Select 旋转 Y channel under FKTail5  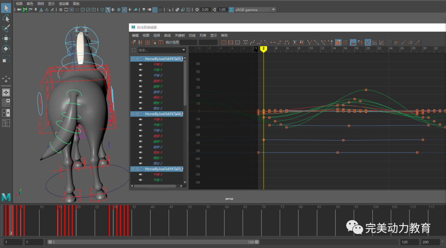(x=158, y=86)
